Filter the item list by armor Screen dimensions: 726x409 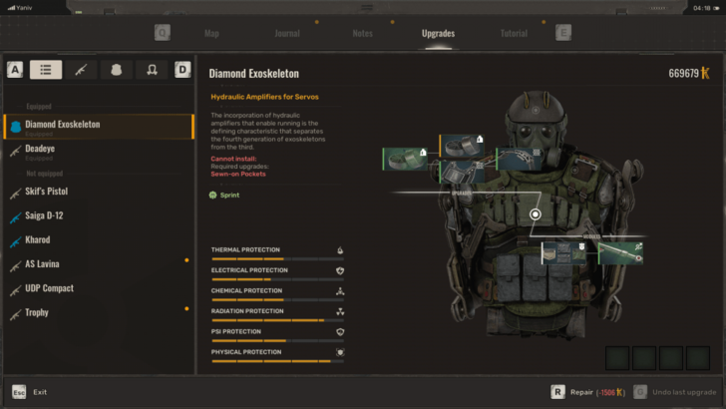[x=117, y=70]
